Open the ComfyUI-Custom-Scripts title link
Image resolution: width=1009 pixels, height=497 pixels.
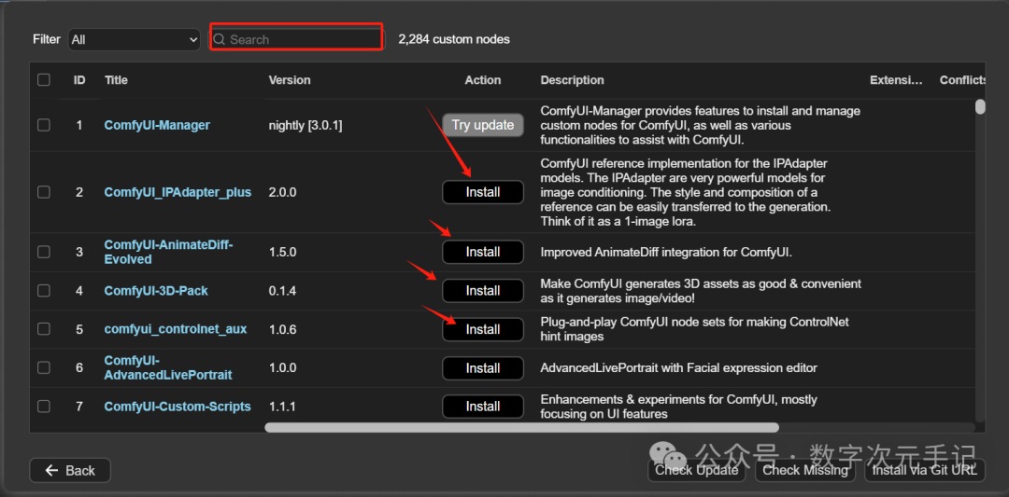(178, 407)
